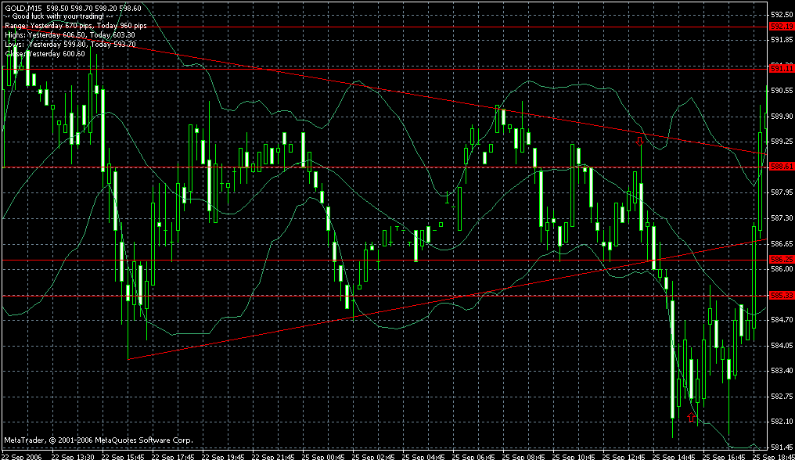Screen dimensions: 795x460
Task: Click the red down-arrow sell signal marker
Action: coord(640,141)
